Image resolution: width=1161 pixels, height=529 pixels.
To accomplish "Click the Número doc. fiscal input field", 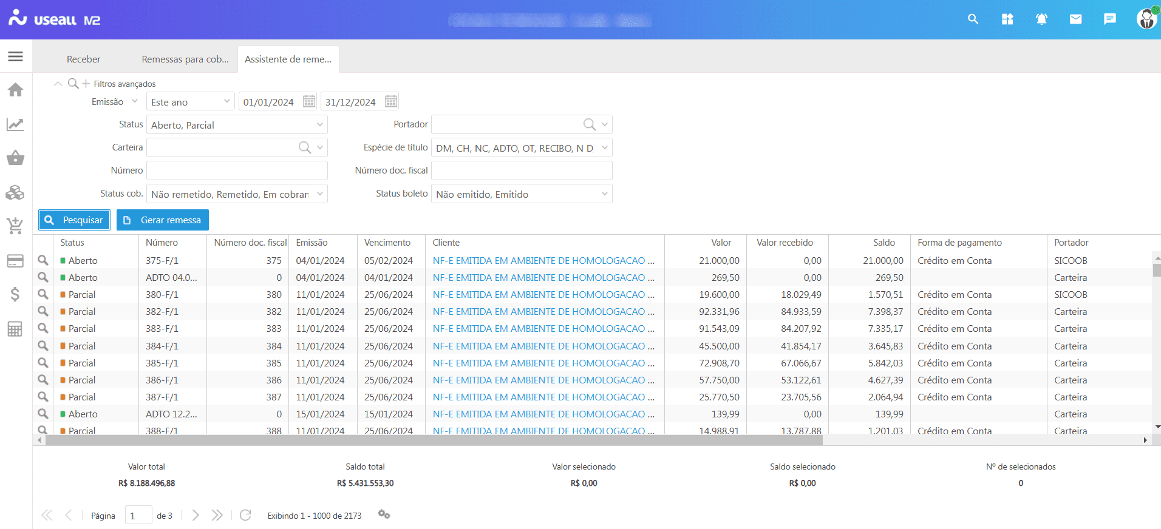I will (x=521, y=170).
